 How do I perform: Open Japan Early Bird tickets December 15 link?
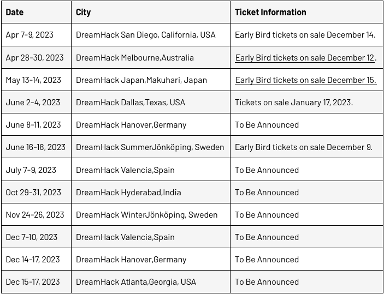pyautogui.click(x=306, y=80)
